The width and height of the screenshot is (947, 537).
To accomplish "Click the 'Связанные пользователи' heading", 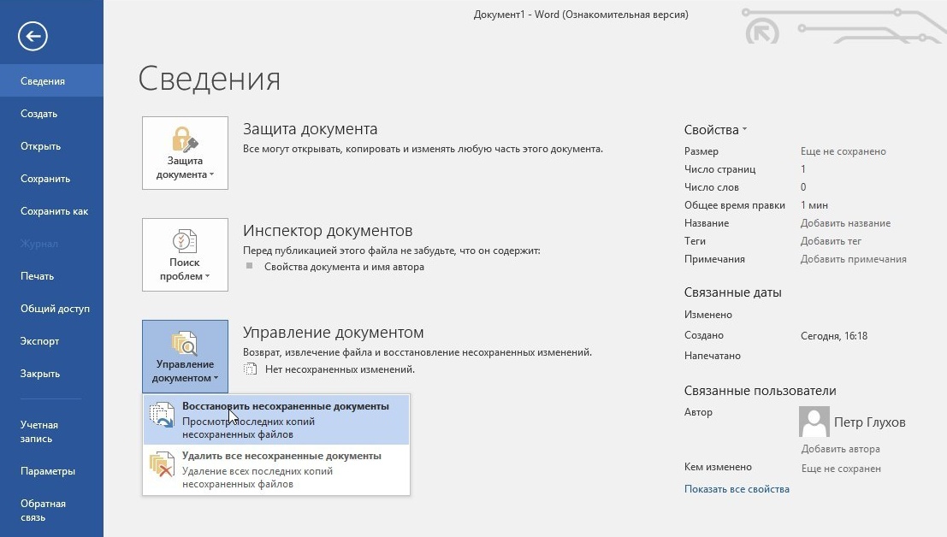I will pos(760,391).
